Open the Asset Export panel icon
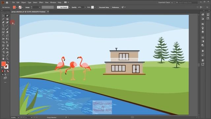 203,64
